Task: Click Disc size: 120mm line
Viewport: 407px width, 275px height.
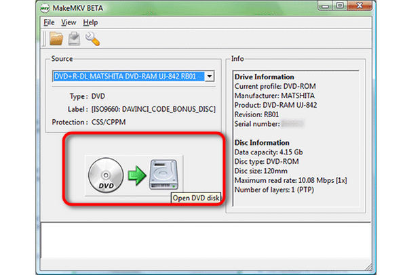Action: (261, 171)
